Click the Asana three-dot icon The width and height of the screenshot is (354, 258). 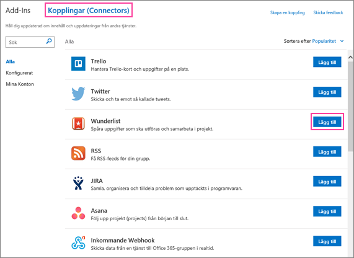[78, 213]
